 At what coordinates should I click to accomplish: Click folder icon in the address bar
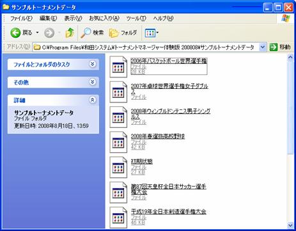point(37,47)
